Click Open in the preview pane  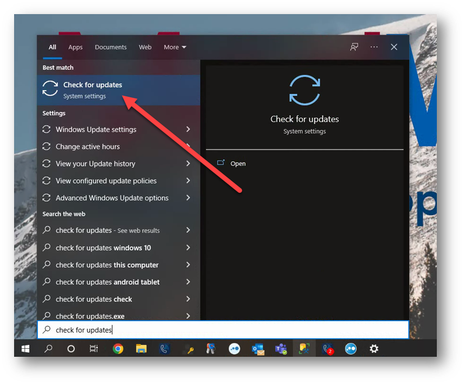[237, 163]
